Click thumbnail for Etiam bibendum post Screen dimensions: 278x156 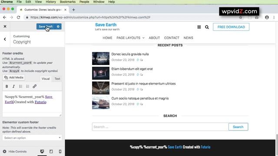[101, 73]
